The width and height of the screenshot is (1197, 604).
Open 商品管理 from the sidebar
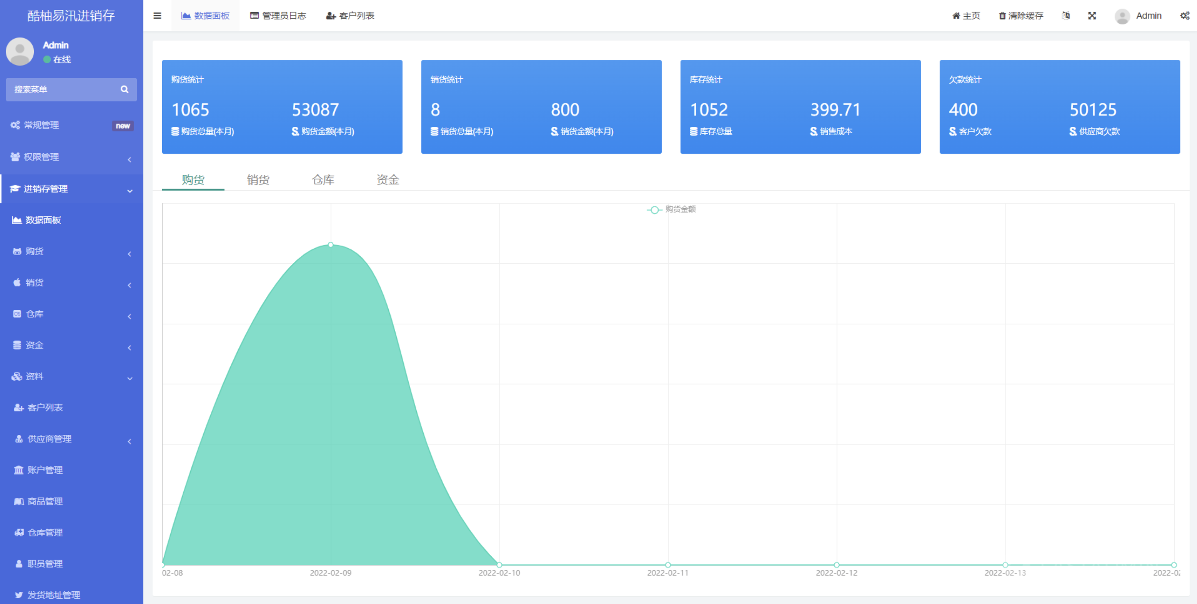(x=44, y=501)
